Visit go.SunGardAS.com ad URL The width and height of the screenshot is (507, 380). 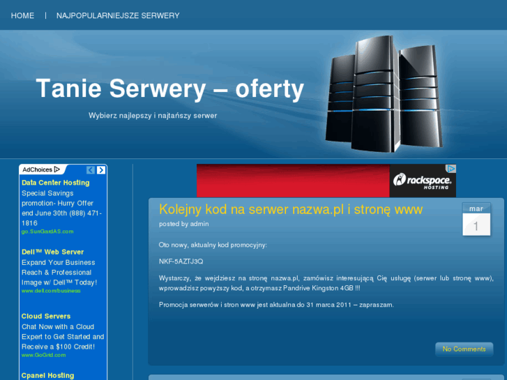pyautogui.click(x=47, y=231)
